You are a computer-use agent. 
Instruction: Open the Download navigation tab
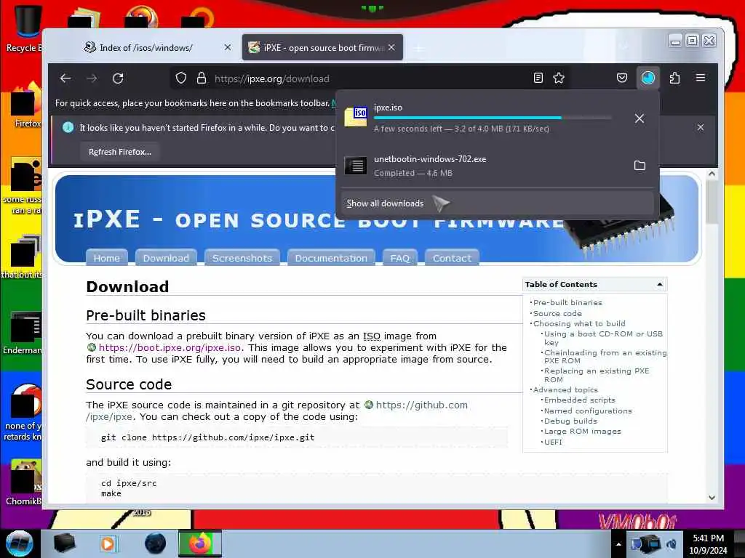[x=166, y=258]
